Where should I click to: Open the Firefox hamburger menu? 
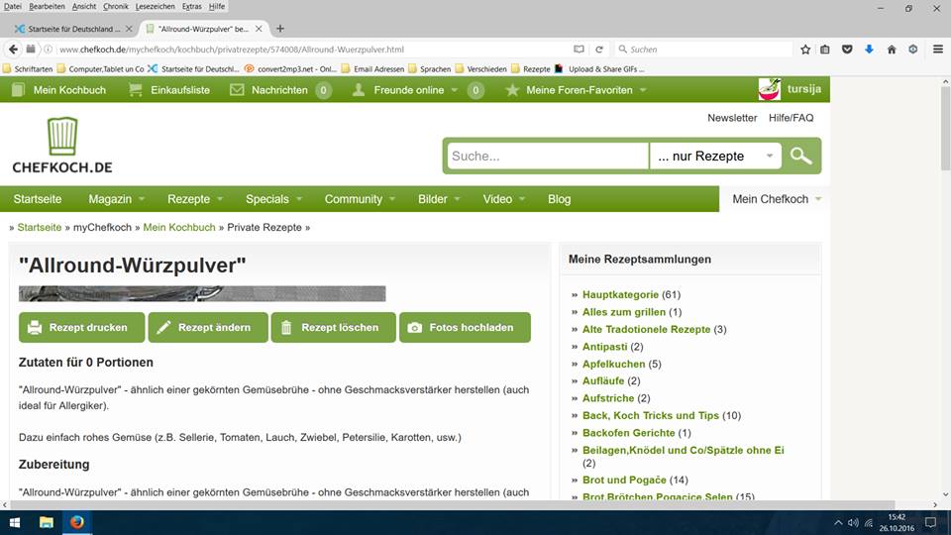[934, 49]
